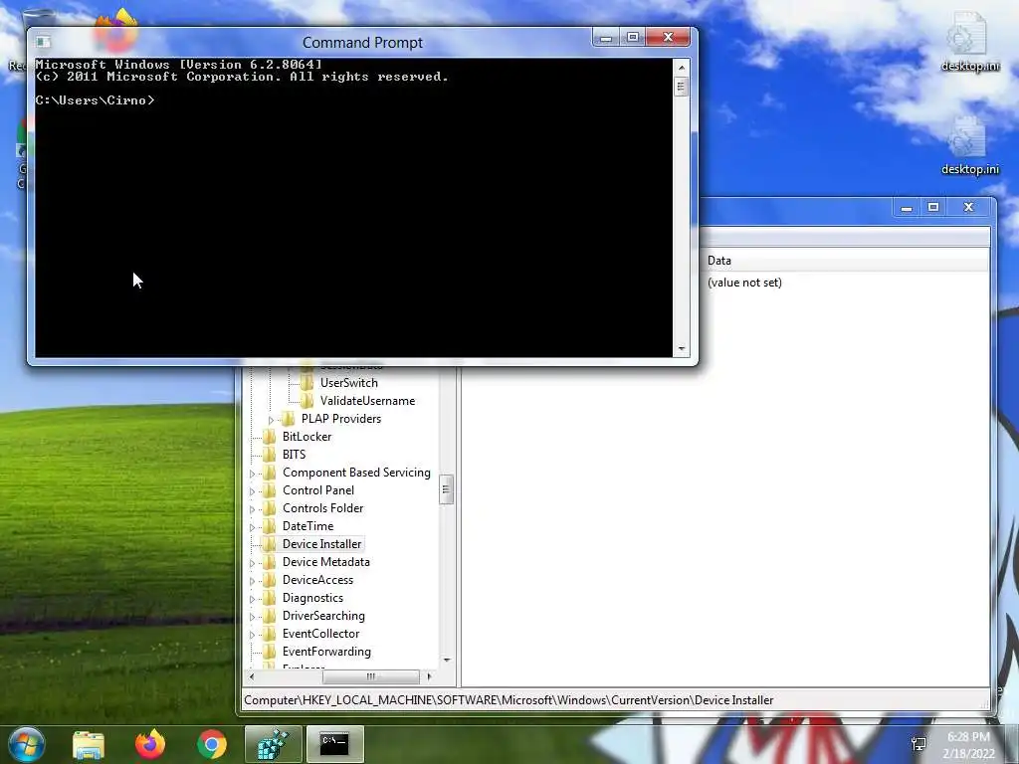Minimize the Registry Editor window

(x=906, y=208)
